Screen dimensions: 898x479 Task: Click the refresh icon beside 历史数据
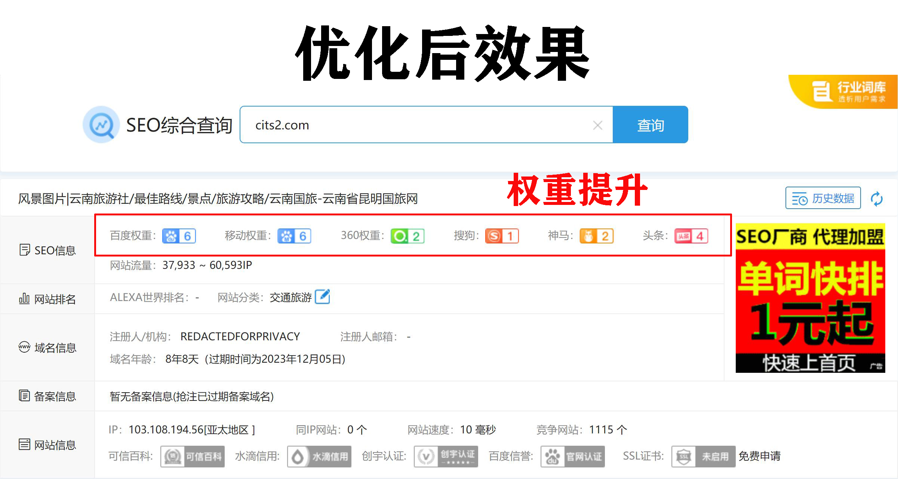(x=876, y=199)
